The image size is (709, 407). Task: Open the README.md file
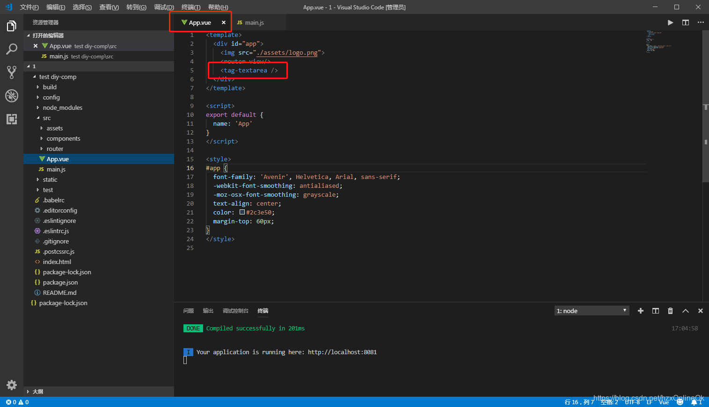(99, 293)
